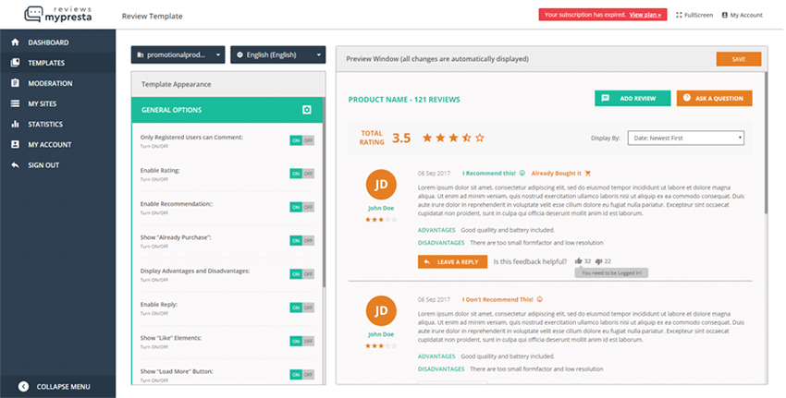The height and width of the screenshot is (398, 786).
Task: Click the Template Appearance panel header
Action: [228, 84]
